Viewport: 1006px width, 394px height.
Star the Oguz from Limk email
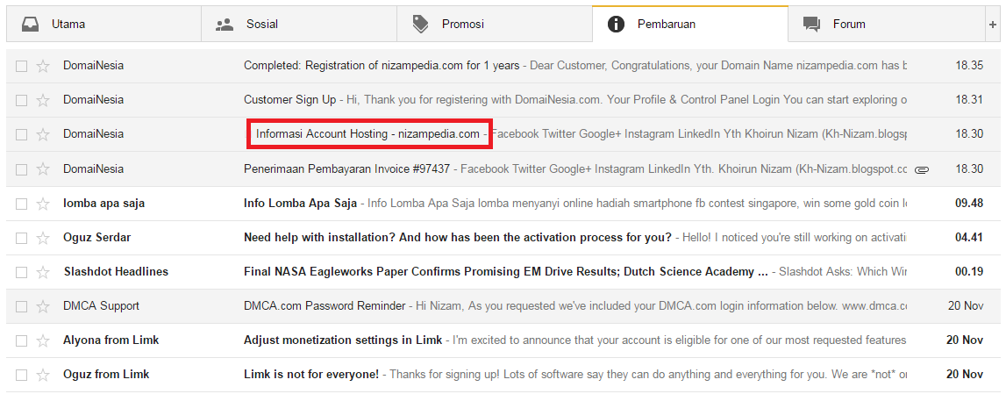pyautogui.click(x=43, y=375)
